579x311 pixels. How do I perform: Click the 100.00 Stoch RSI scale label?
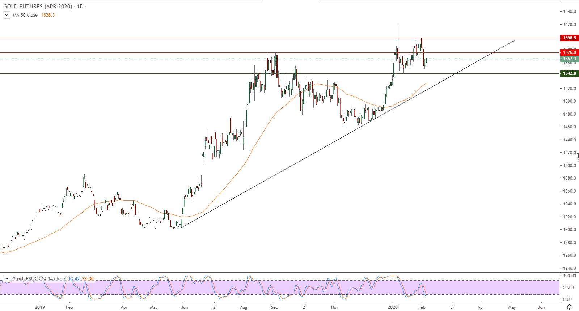click(x=570, y=276)
